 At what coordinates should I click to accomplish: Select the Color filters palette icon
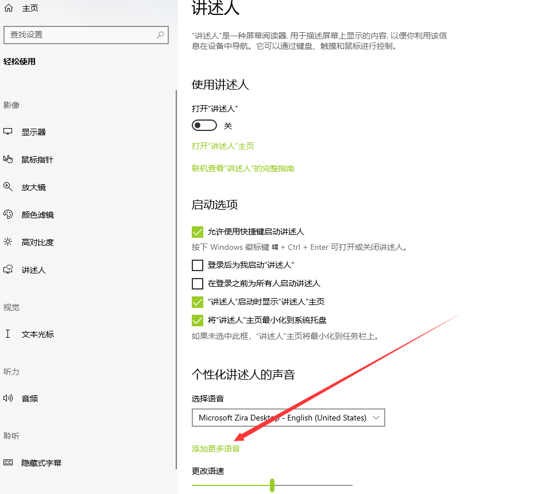point(8,214)
